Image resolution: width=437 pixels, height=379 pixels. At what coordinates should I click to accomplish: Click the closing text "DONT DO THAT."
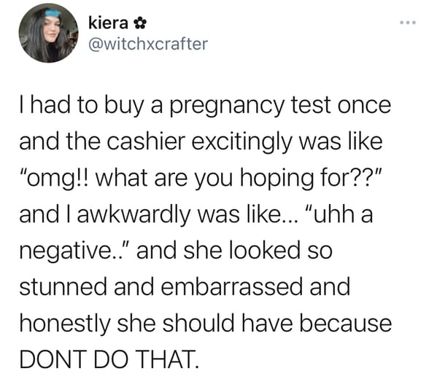(x=109, y=359)
